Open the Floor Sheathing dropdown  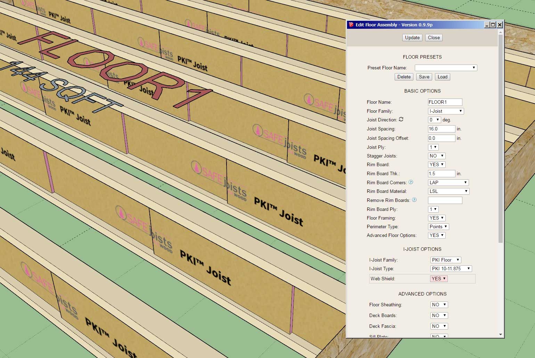click(439, 305)
